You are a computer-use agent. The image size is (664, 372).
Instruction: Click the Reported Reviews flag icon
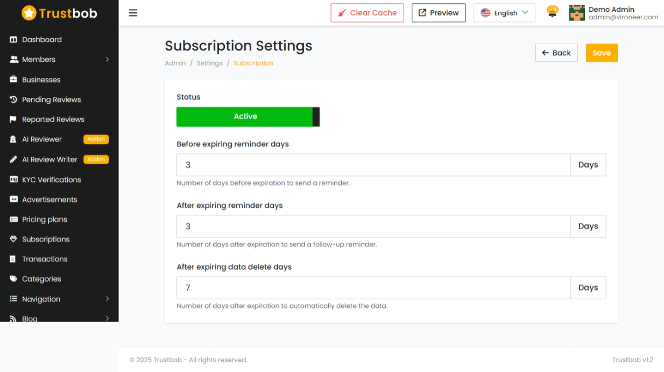click(x=13, y=120)
